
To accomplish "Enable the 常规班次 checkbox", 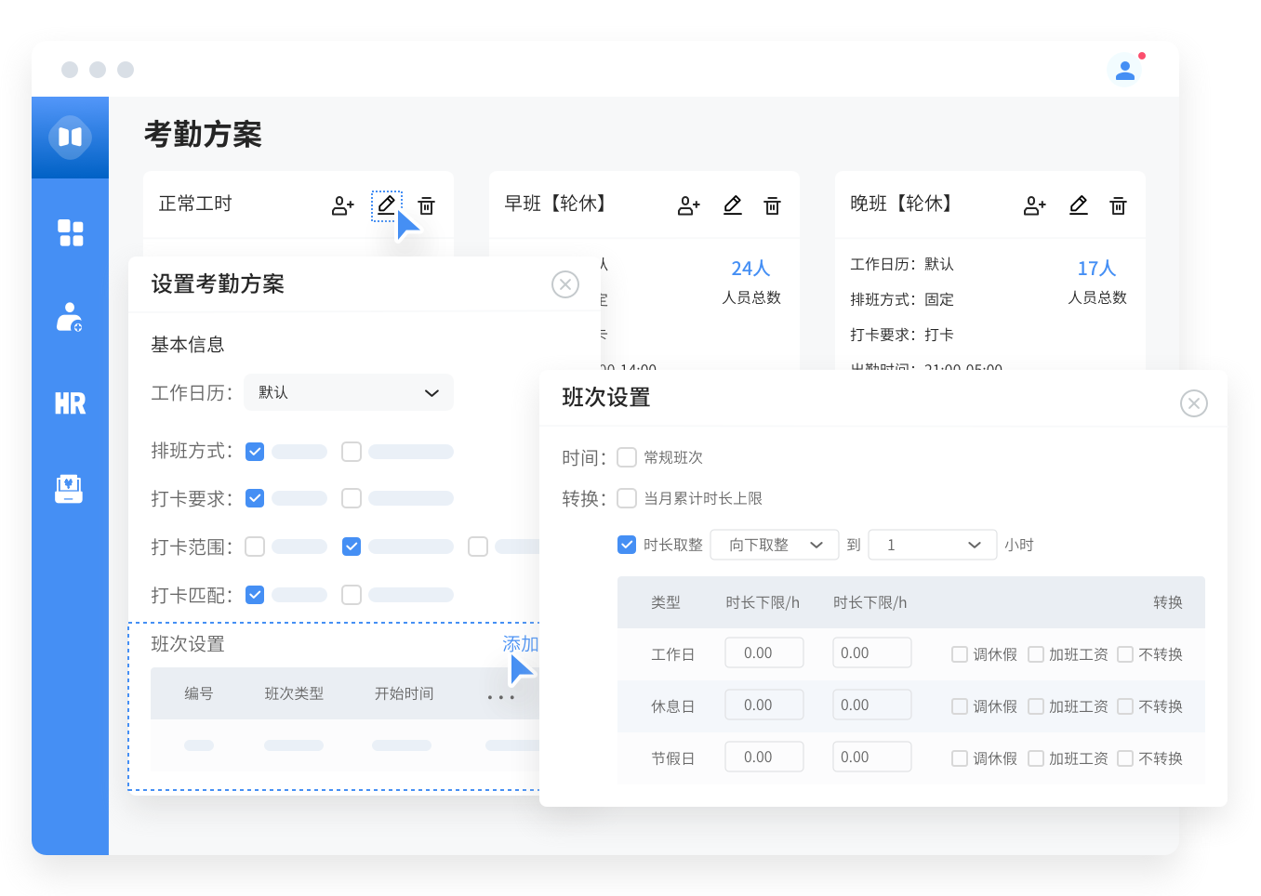I will 627,457.
